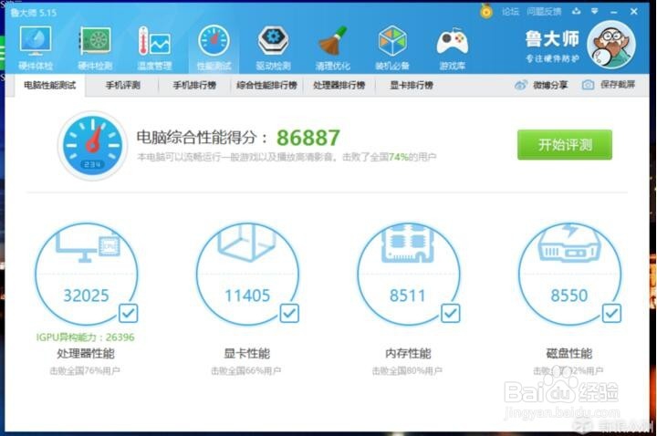
Task: Switch to 手机排行榜 tab
Action: (194, 86)
